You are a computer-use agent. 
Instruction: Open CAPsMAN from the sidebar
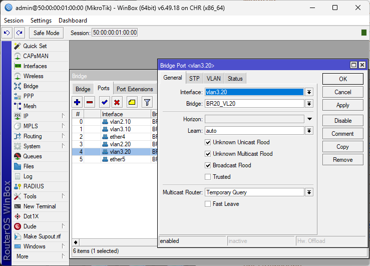coord(36,56)
